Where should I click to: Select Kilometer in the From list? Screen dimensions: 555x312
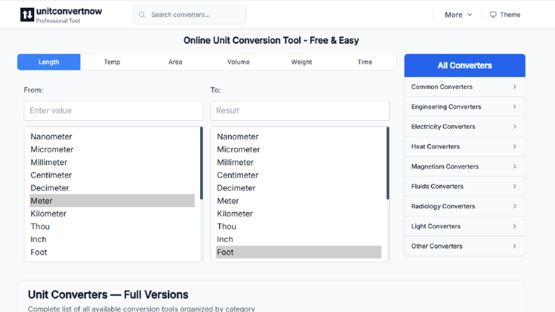(x=112, y=213)
